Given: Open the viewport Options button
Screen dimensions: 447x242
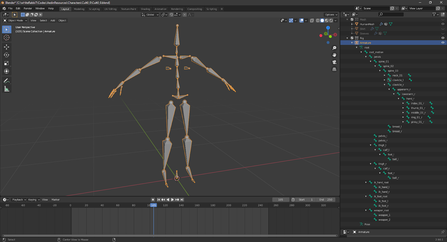Looking at the screenshot, I should (331, 15).
